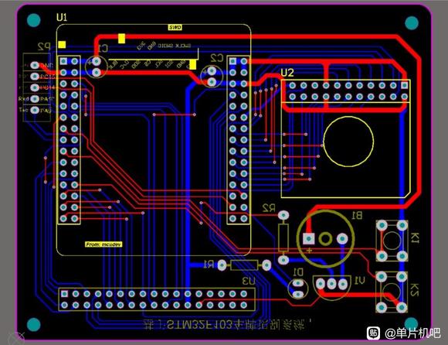The height and width of the screenshot is (345, 448).
Task: Select the mirrored B1 designator text
Action: [x=357, y=215]
